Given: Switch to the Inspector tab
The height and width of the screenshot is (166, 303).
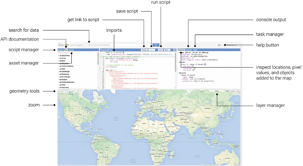Looking at the screenshot, I should 182,50.
